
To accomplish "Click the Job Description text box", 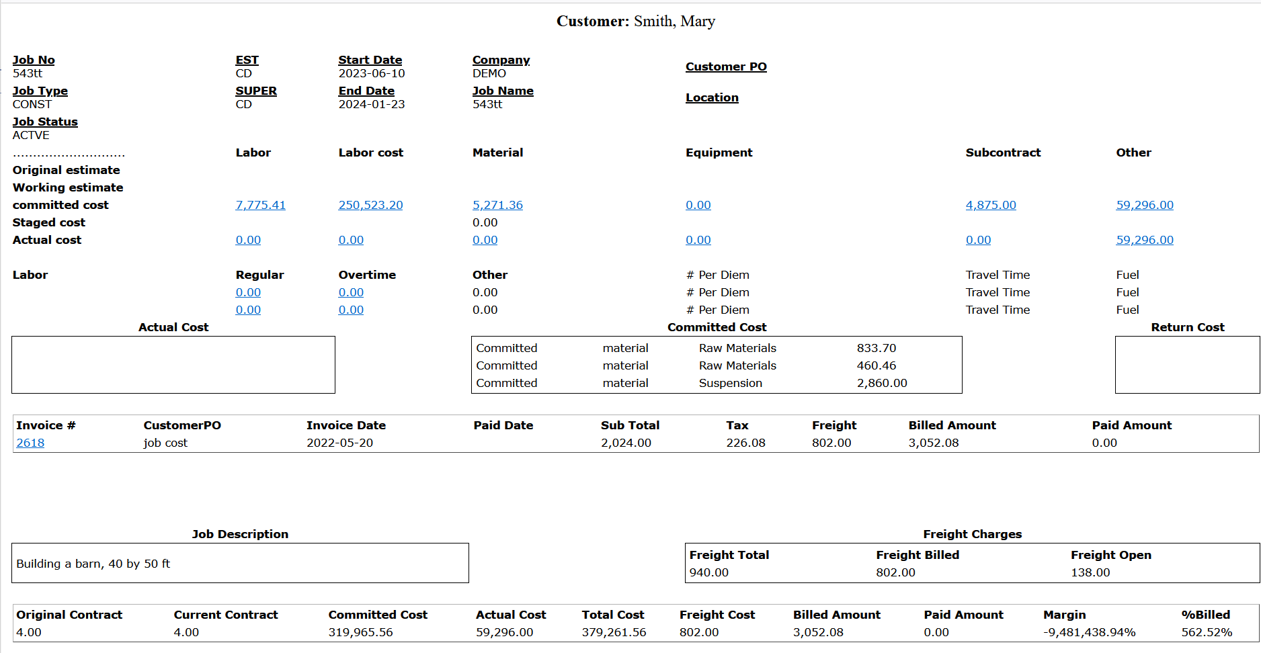I will coord(240,563).
